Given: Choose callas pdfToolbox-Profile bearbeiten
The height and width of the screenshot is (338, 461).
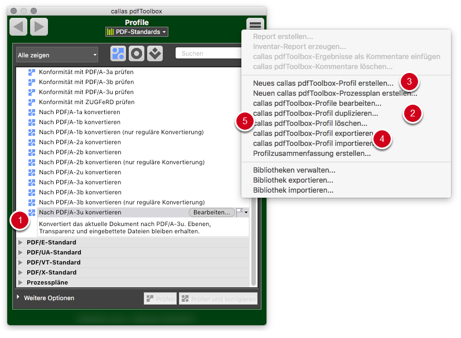Looking at the screenshot, I should [x=317, y=104].
